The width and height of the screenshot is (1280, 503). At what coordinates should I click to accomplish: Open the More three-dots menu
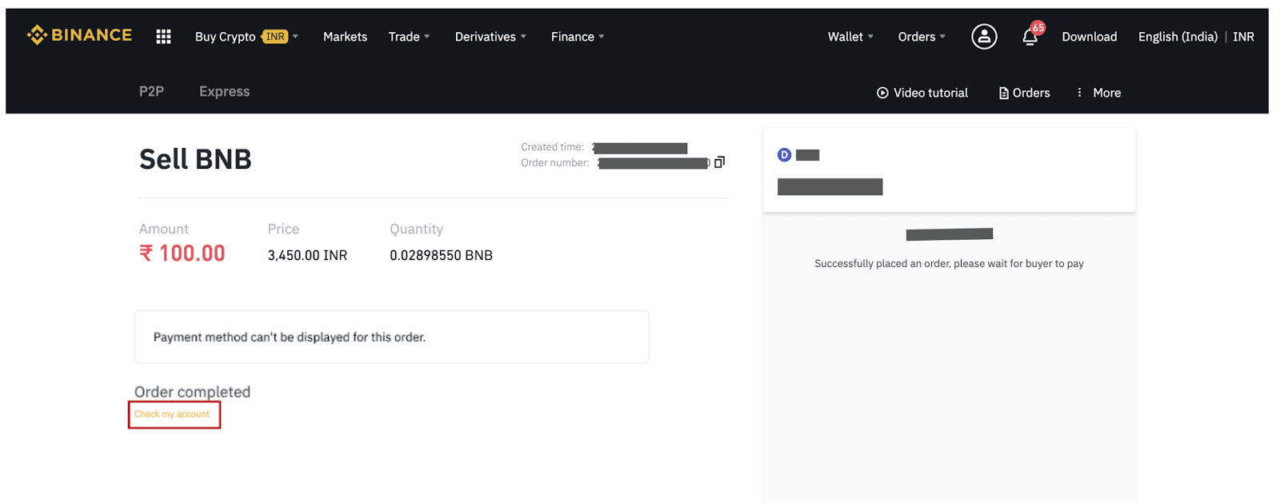pos(1098,93)
